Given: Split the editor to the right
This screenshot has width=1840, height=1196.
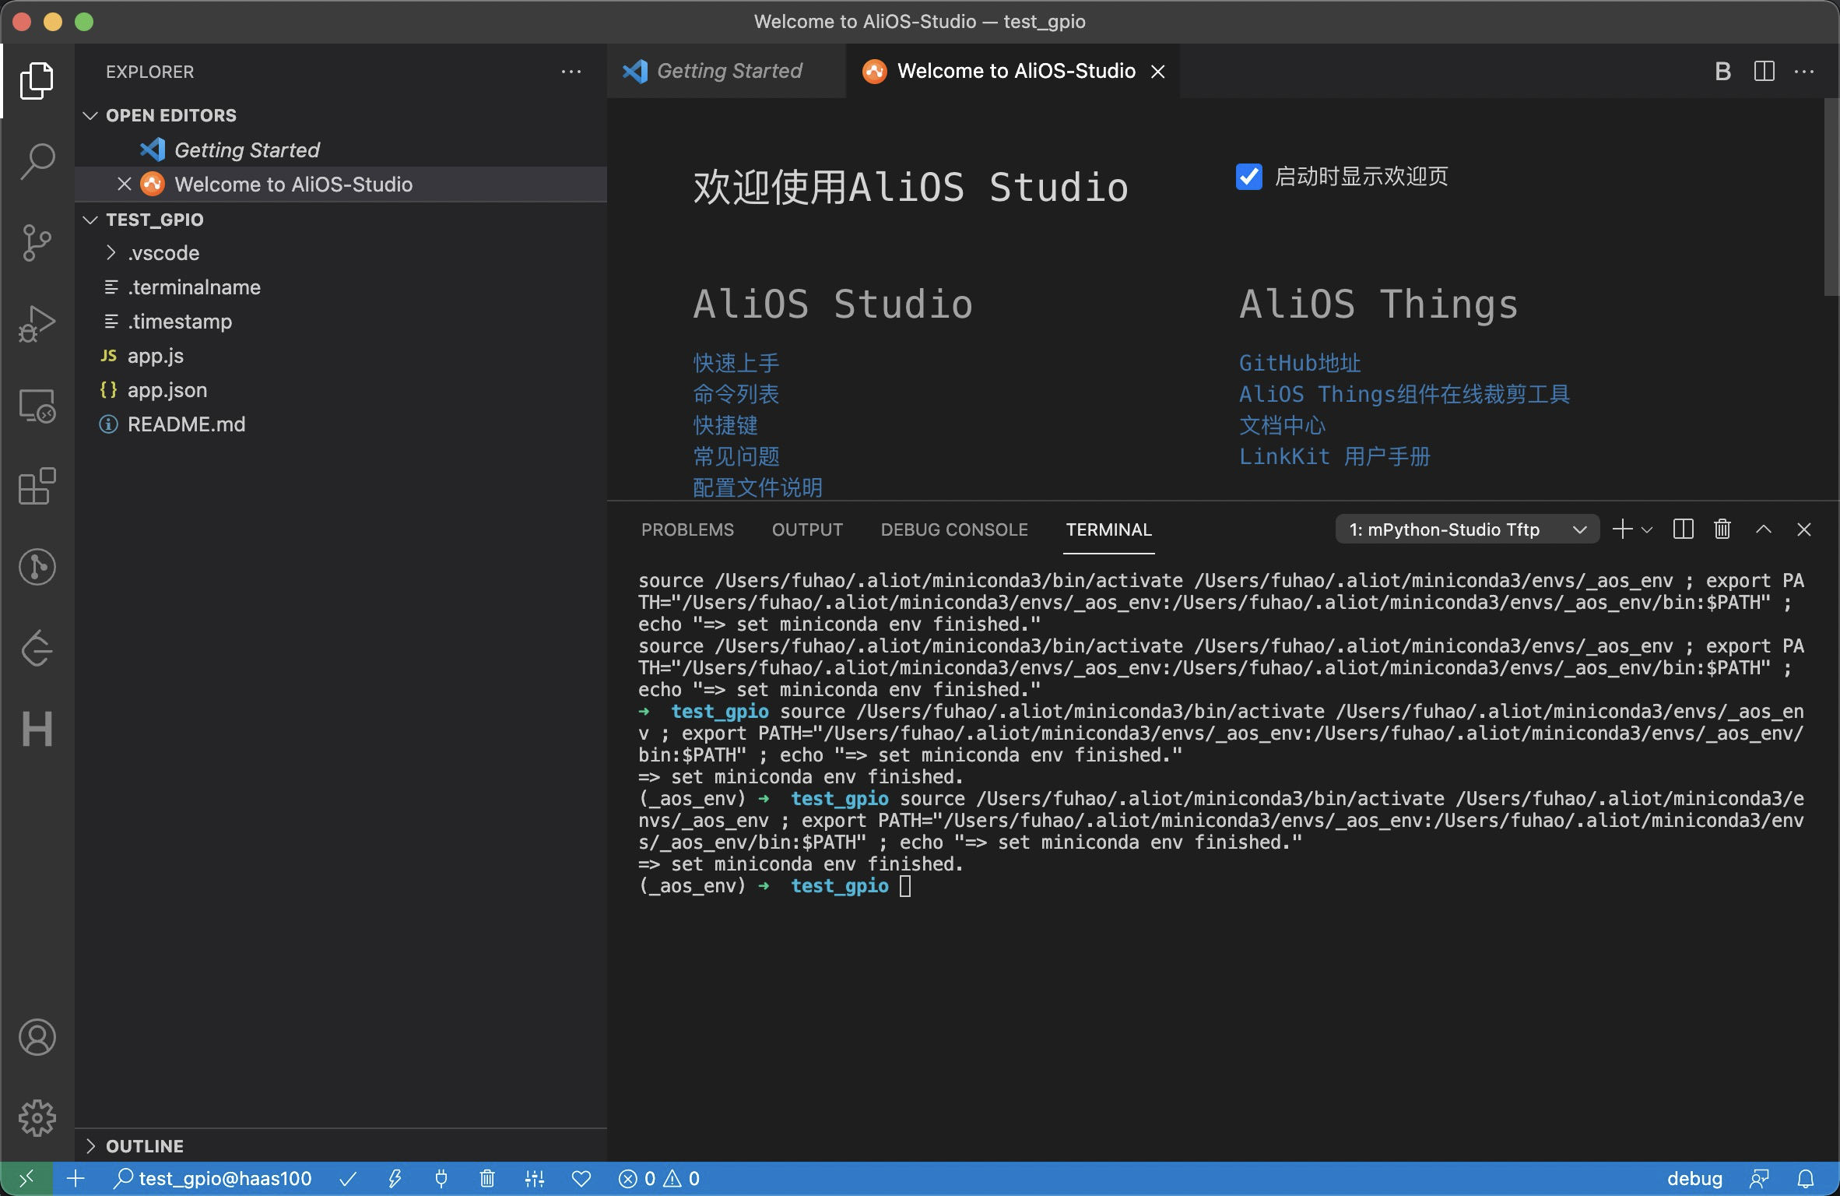Looking at the screenshot, I should 1764,72.
